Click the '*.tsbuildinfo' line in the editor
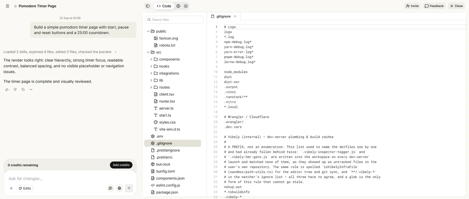This screenshot has height=199, width=469. click(237, 192)
